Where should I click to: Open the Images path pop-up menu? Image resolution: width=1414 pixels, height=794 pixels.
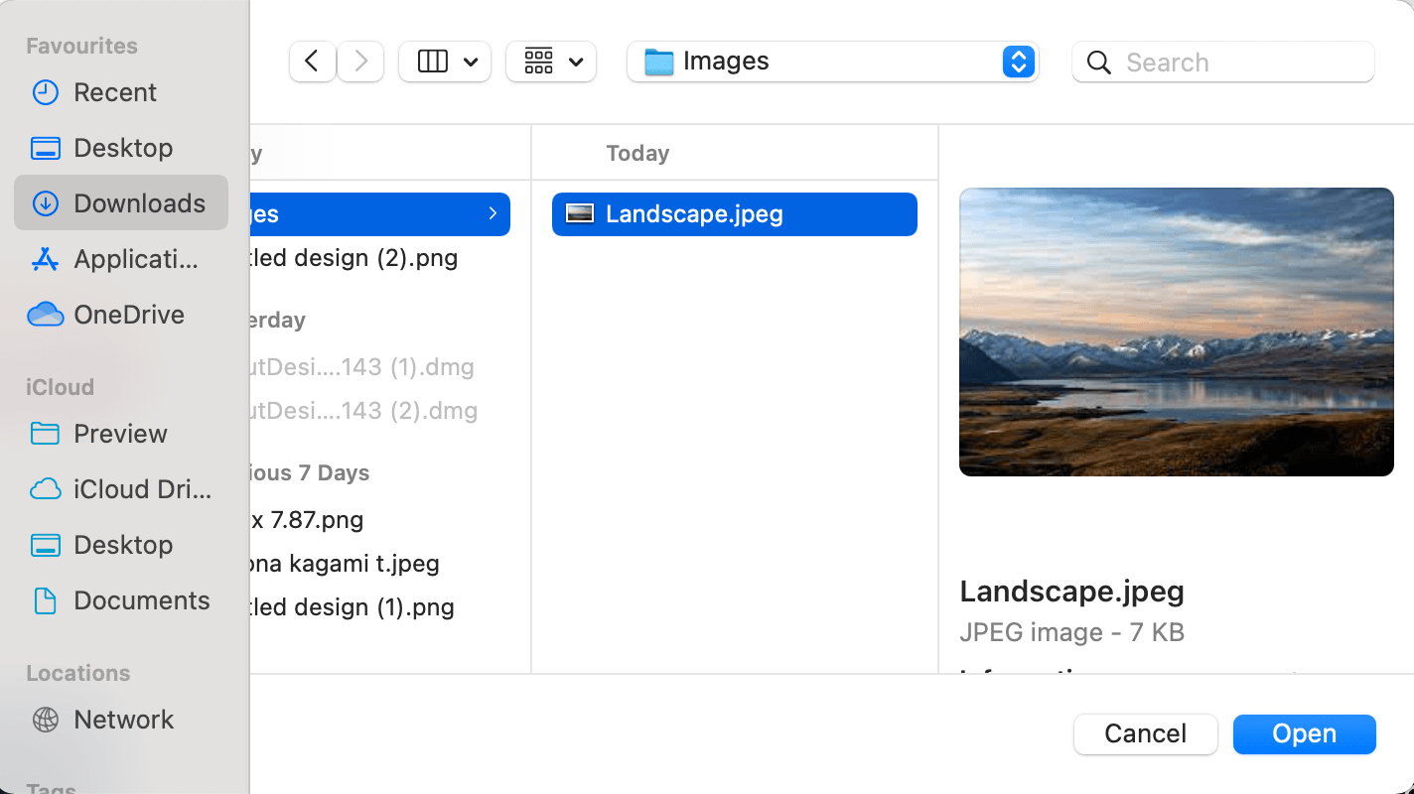tap(832, 61)
